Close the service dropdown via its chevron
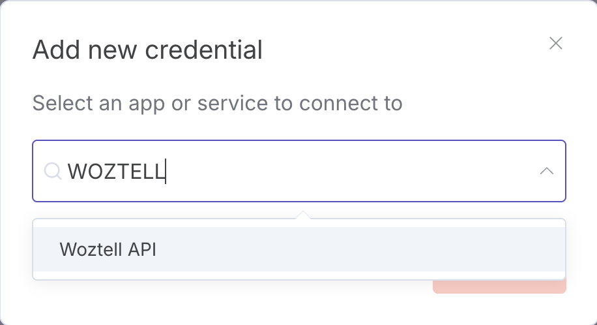The image size is (597, 325). [547, 171]
